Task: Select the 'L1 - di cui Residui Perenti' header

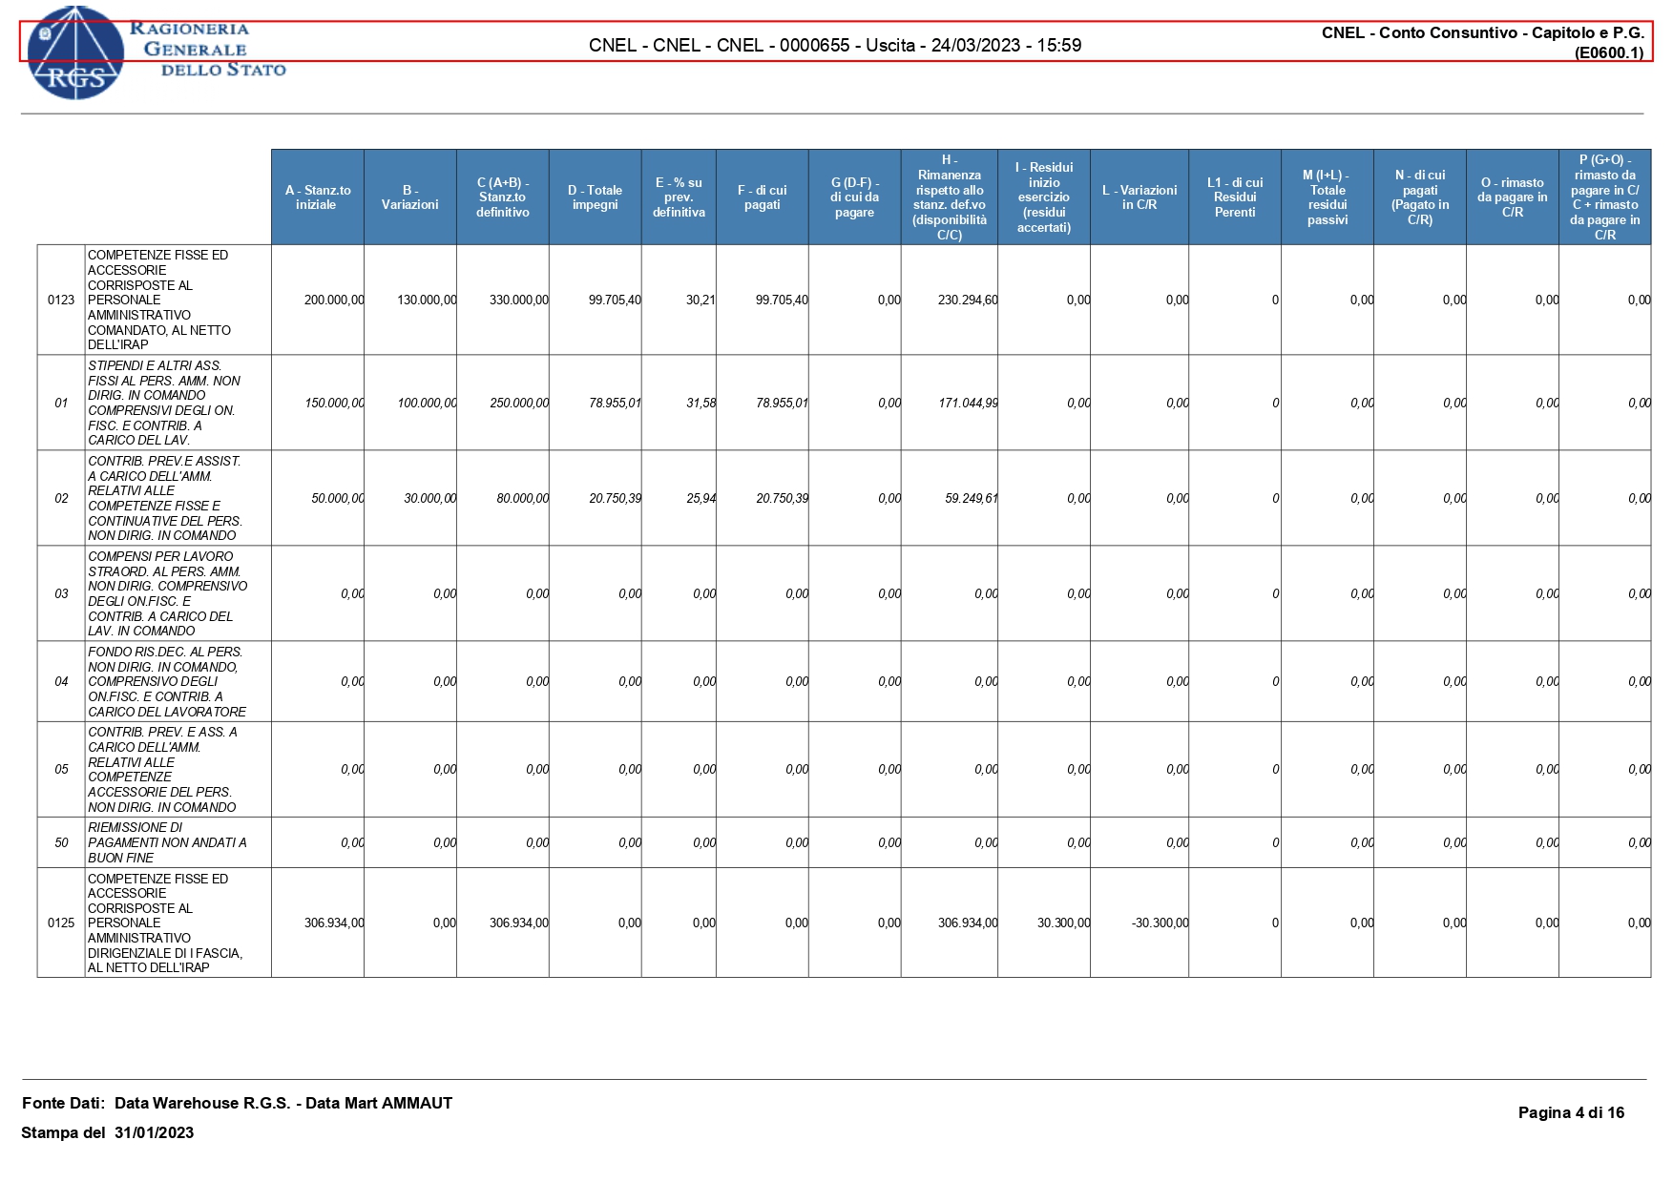Action: [1234, 197]
